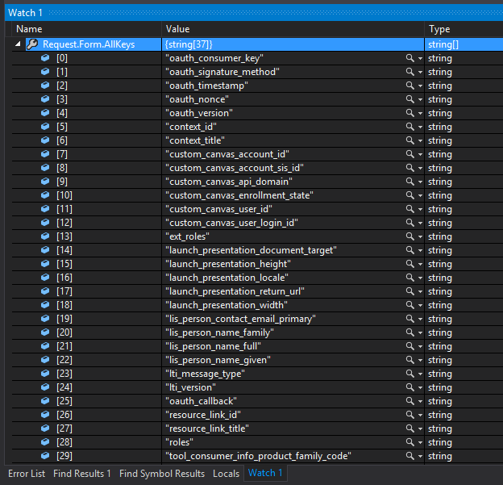Open the Find Symbol Results tab

point(162,474)
